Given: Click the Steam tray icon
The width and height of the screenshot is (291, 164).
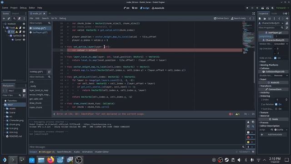Looking at the screenshot, I should [226, 160].
